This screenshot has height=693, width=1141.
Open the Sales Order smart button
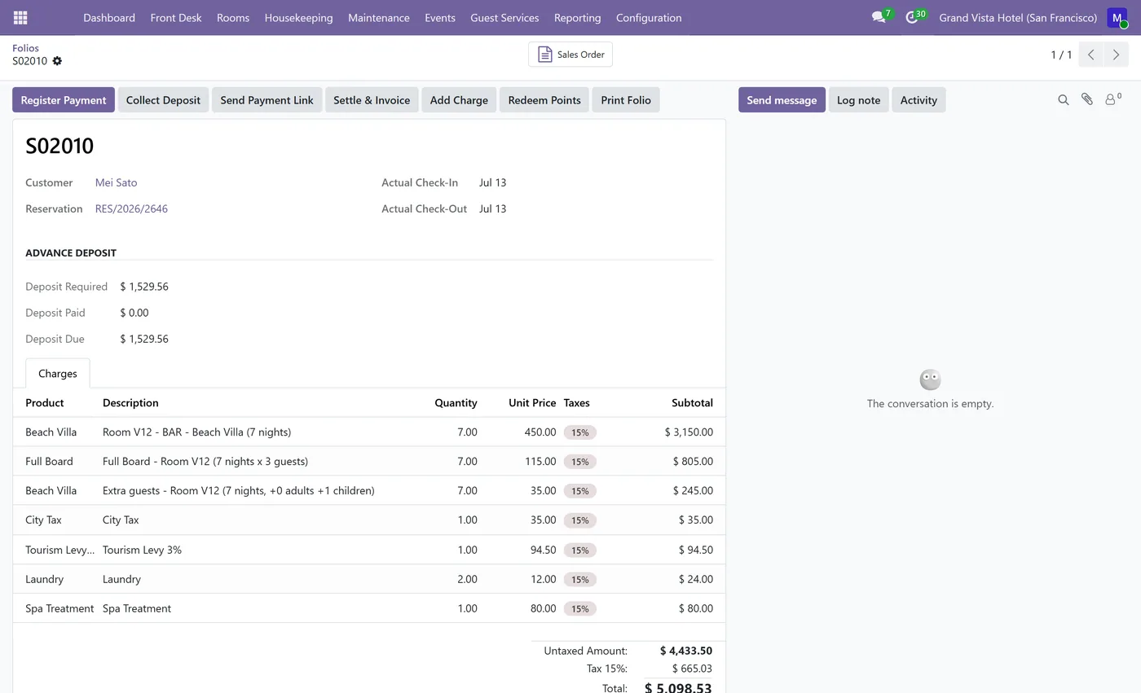tap(570, 55)
